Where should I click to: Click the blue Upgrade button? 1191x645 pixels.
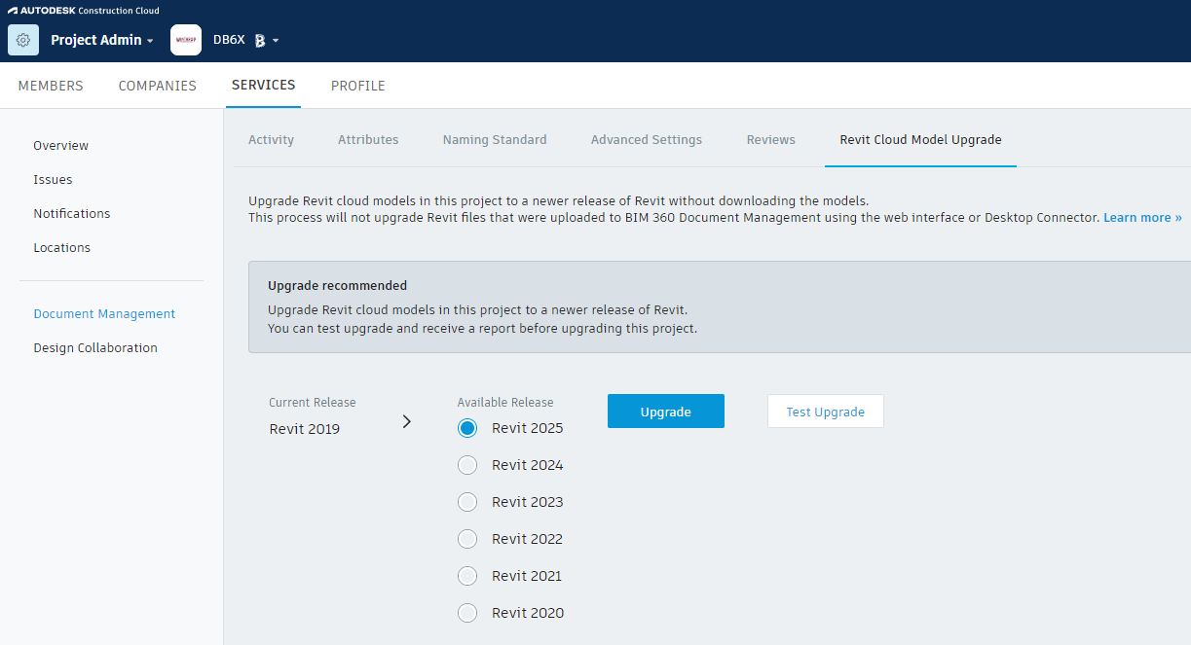coord(666,412)
